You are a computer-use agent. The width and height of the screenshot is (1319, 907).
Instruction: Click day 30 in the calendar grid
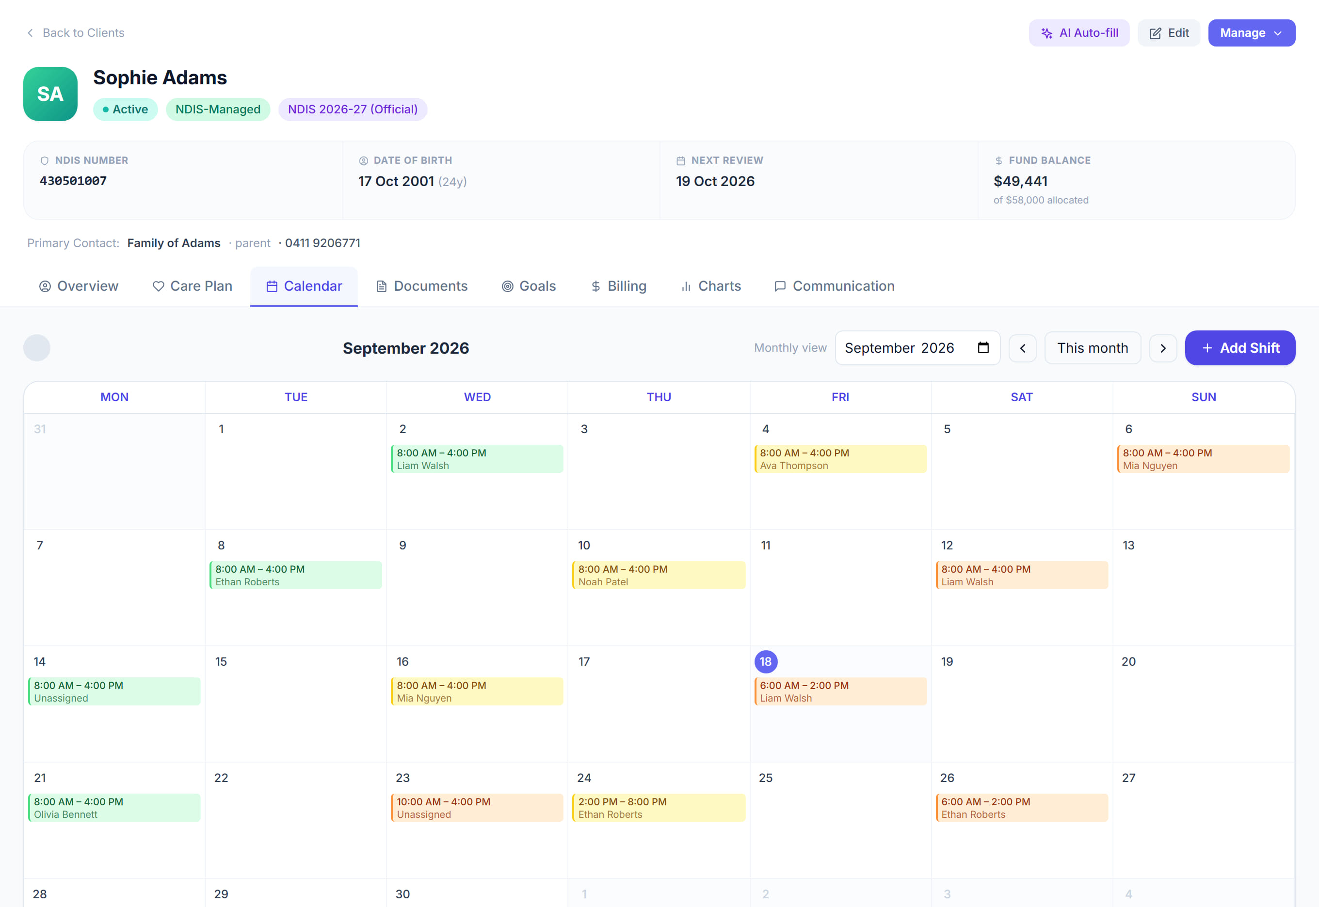pyautogui.click(x=402, y=894)
